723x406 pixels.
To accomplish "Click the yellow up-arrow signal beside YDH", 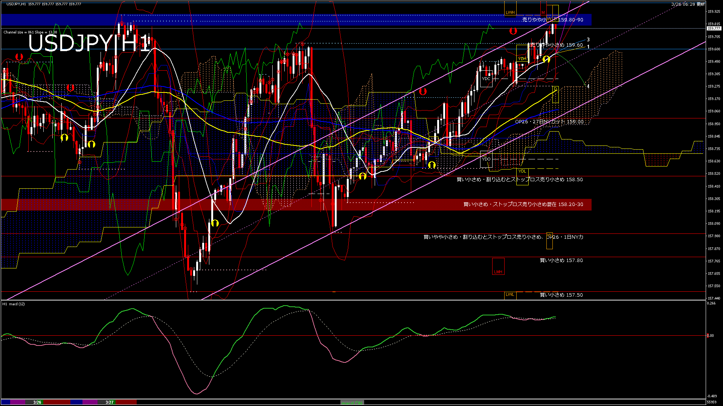I will click(x=546, y=59).
